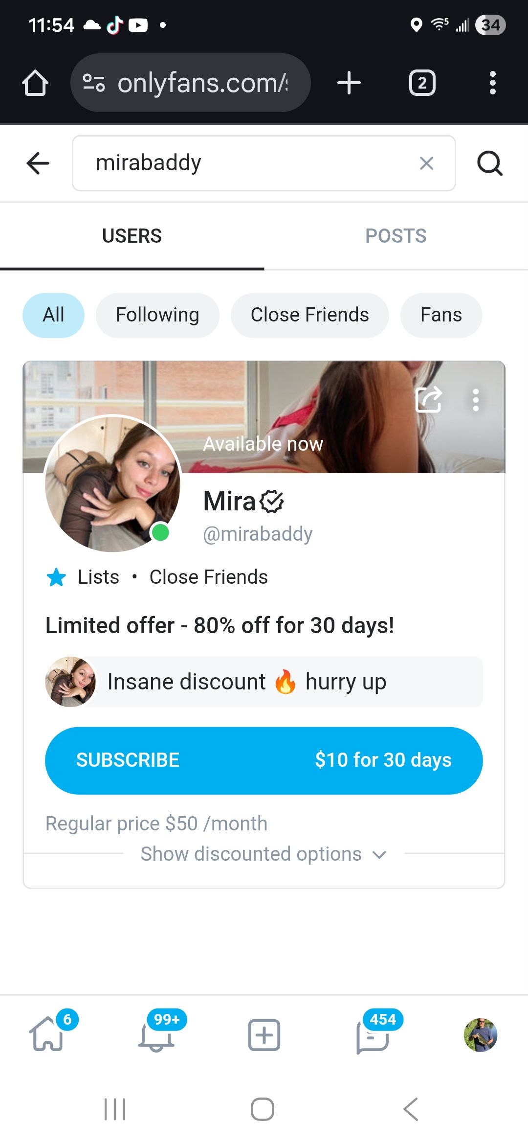The image size is (528, 1145).
Task: Open notifications bell with 99+ badge
Action: (x=156, y=1035)
